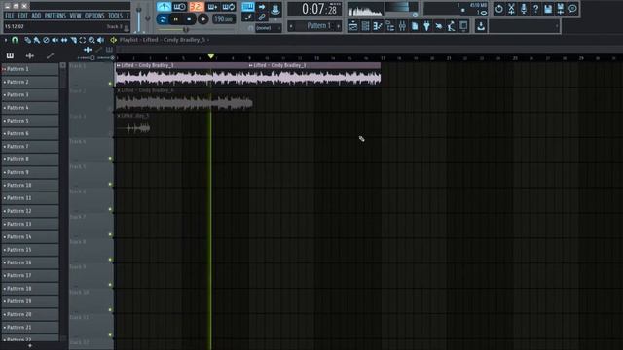623x350 pixels.
Task: Open the VIEW menu
Action: (x=76, y=16)
